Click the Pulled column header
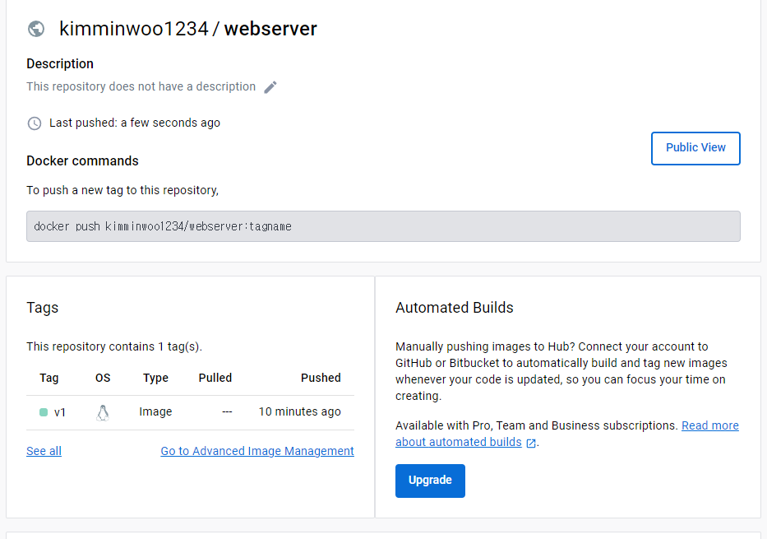Image resolution: width=767 pixels, height=539 pixels. click(215, 378)
